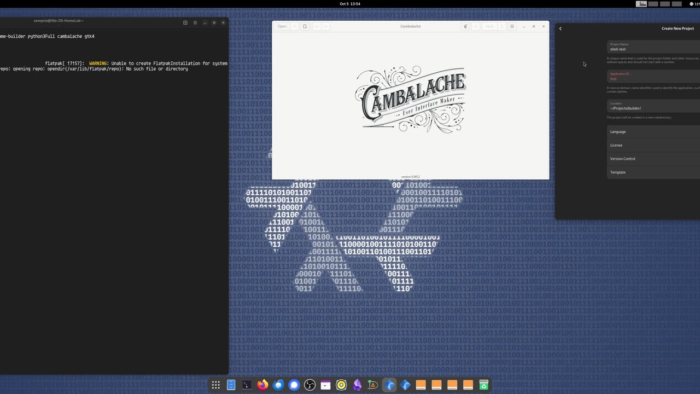Click the Create New Project title text

tap(678, 28)
